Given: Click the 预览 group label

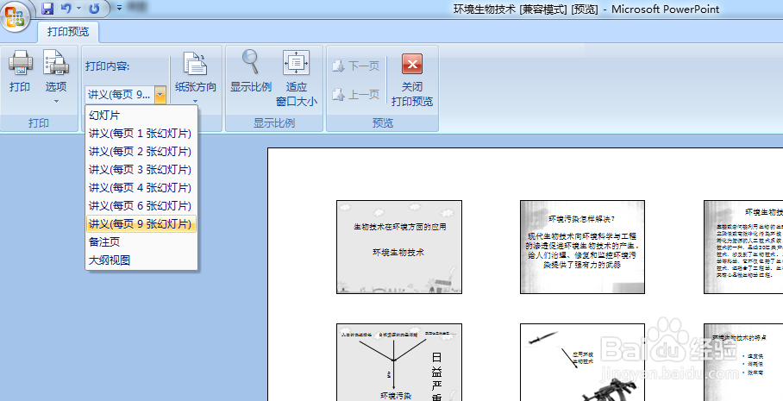Looking at the screenshot, I should click(383, 122).
